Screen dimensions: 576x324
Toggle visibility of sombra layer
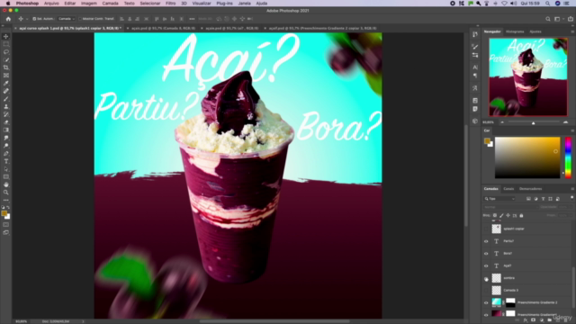[486, 278]
